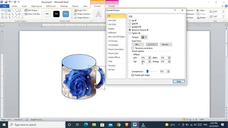Click the File... button under Insert from

click(x=138, y=44)
